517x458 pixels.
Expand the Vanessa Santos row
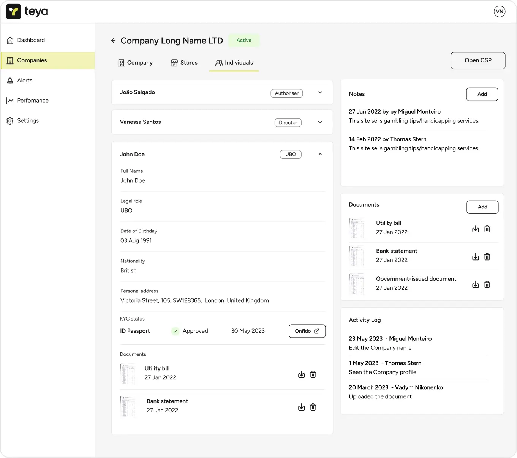pos(320,122)
